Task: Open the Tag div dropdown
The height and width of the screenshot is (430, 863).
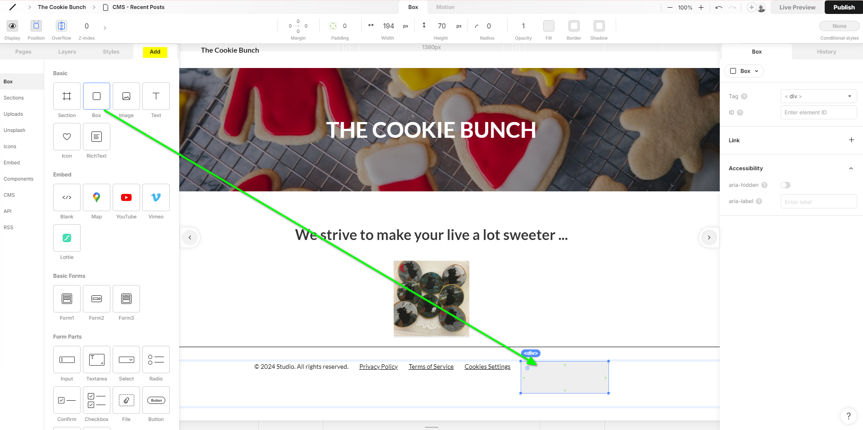Action: (818, 96)
